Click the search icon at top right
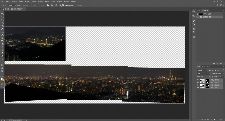Viewport: 225px width, 121px height. tap(217, 5)
